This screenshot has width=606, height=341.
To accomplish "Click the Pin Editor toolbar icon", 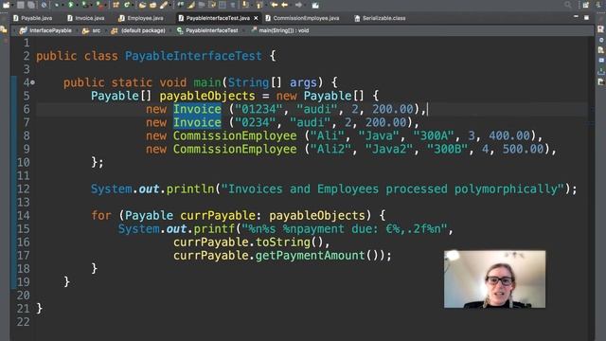I will [315, 5].
